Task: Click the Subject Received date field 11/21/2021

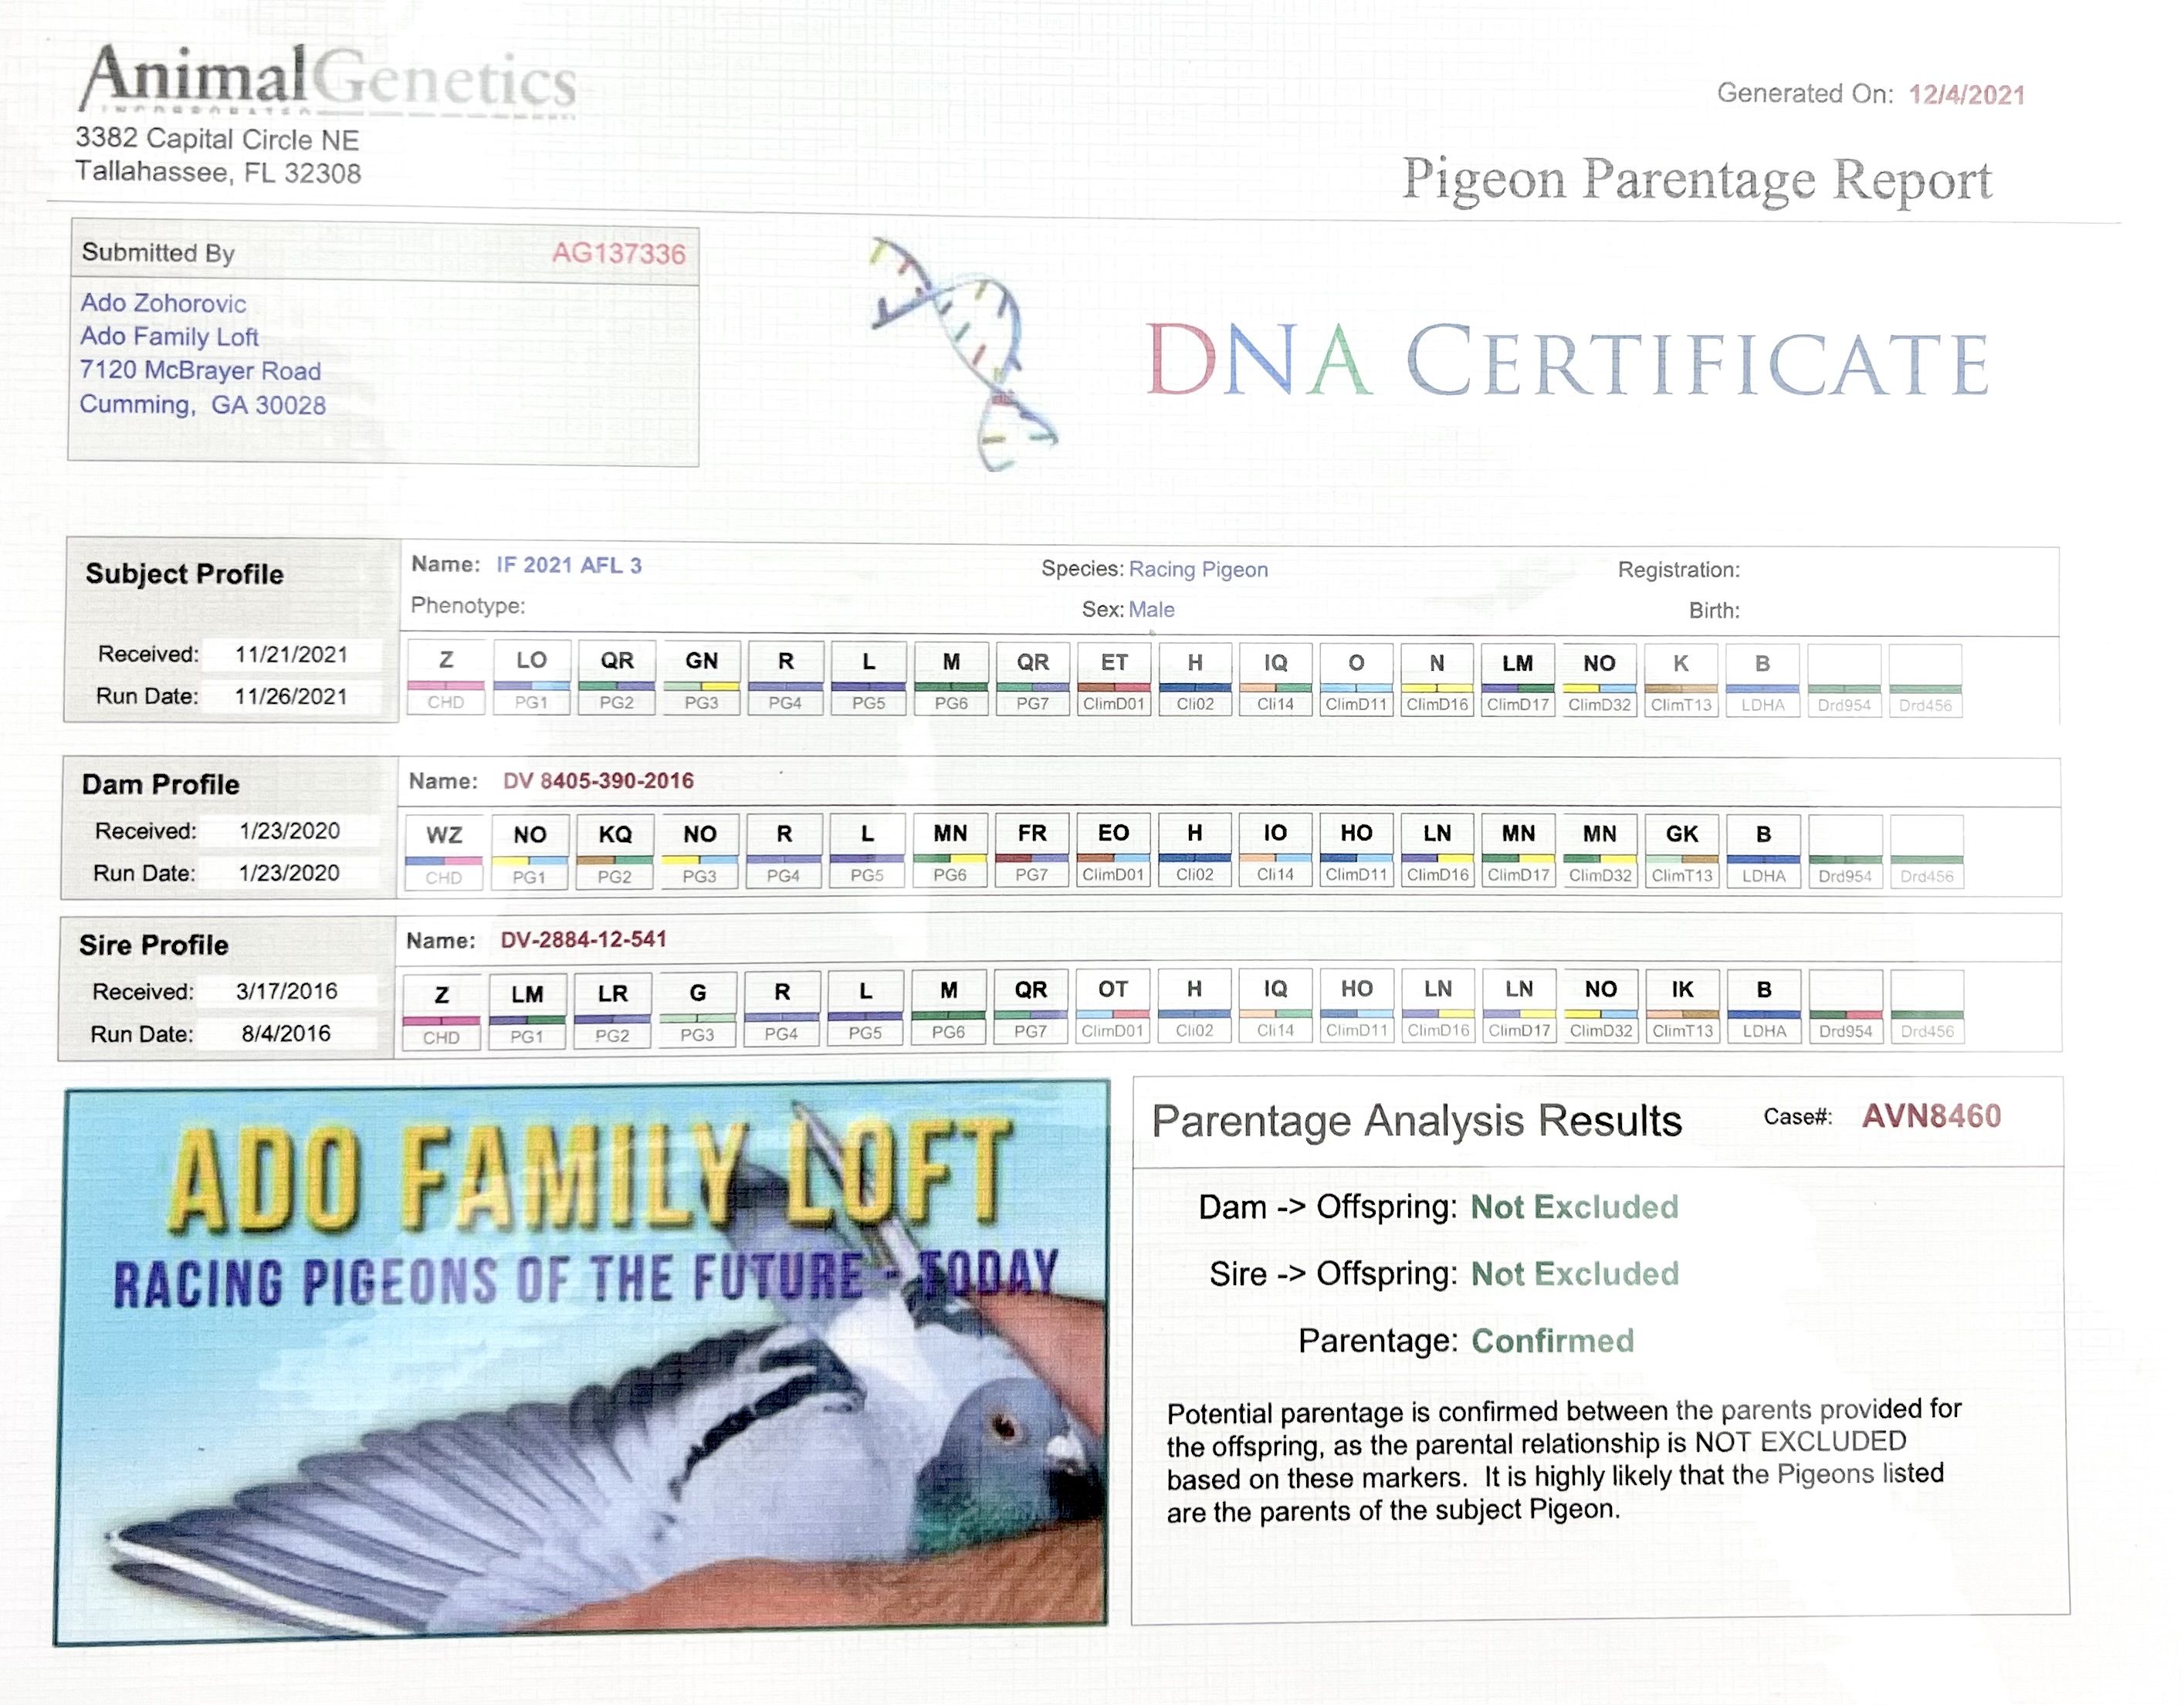Action: pos(291,655)
